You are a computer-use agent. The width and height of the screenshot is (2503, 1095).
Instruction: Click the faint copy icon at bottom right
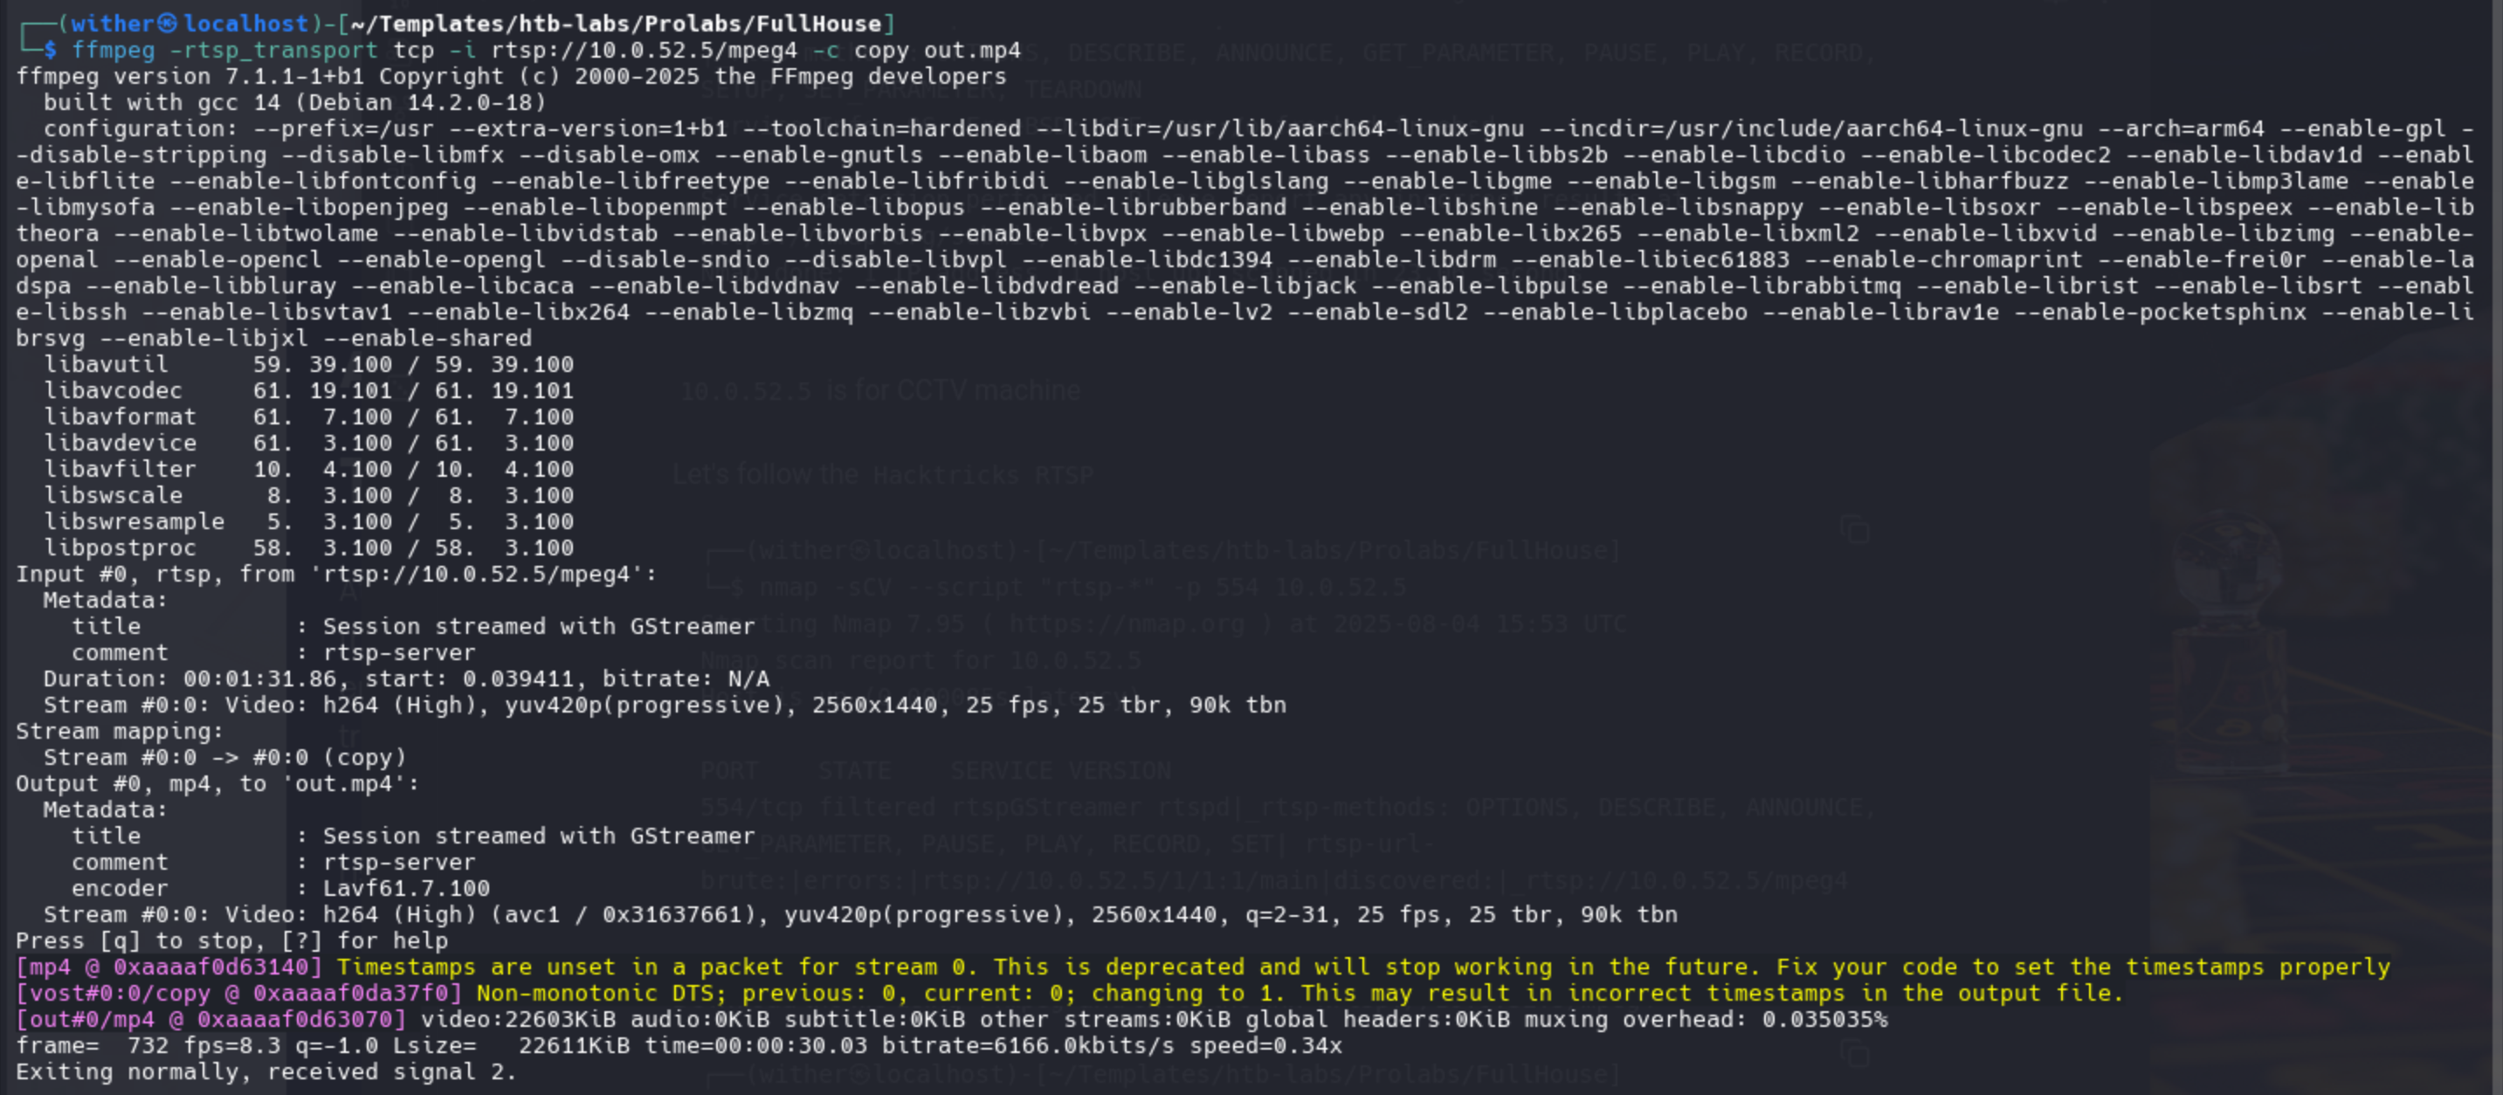[x=1854, y=1054]
